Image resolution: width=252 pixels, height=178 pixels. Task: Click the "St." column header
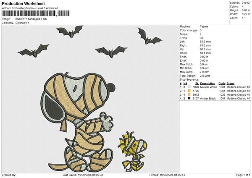pyautogui.click(x=197, y=84)
